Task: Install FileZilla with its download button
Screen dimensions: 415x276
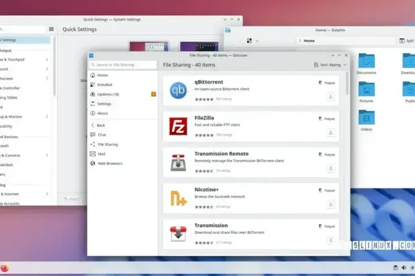Action: coord(331,132)
